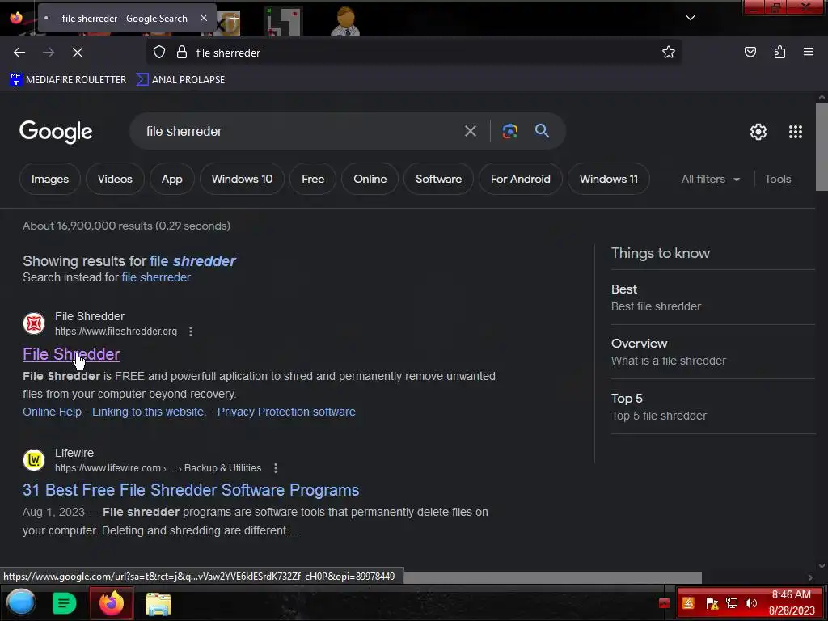The height and width of the screenshot is (621, 828).
Task: Stop loading the page
Action: pos(78,53)
